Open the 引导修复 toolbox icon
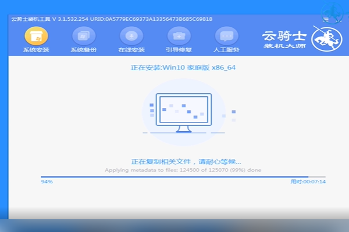Image resolution: width=349 pixels, height=232 pixels. tap(179, 36)
